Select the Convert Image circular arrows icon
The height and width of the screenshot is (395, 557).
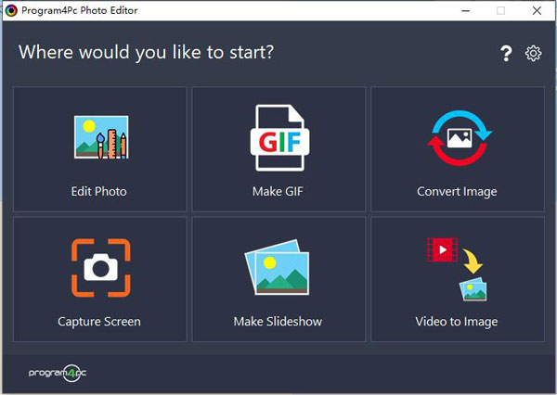(x=460, y=138)
